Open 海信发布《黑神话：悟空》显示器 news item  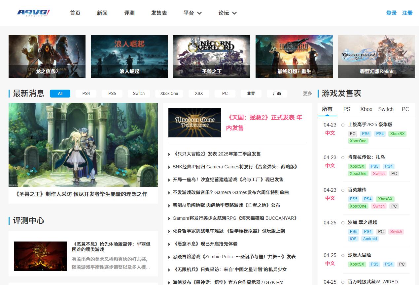coord(228,282)
